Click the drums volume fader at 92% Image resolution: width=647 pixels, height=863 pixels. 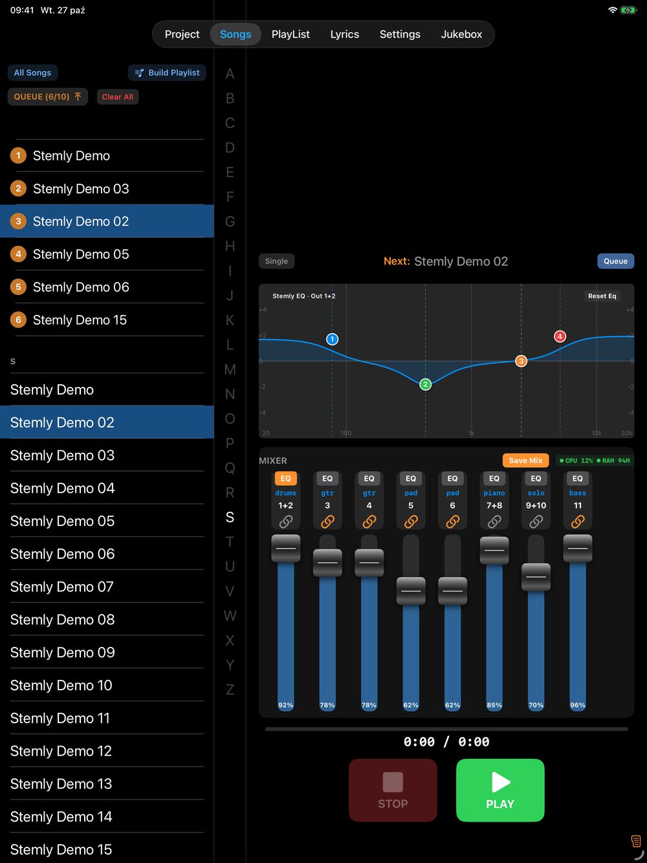285,549
